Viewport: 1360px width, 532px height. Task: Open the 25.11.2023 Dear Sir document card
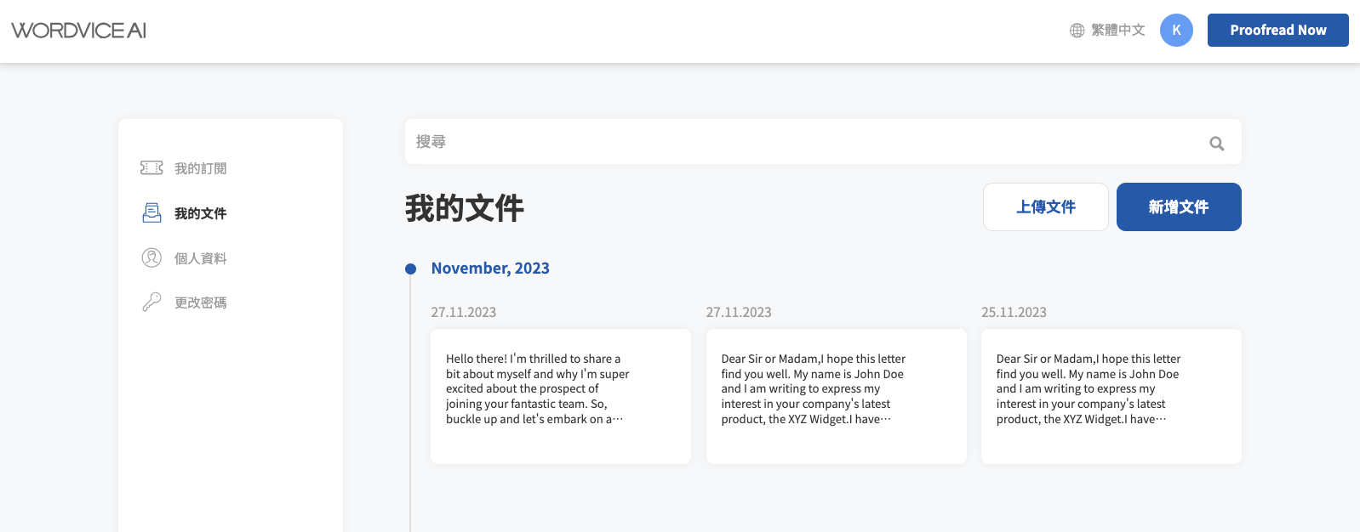(1111, 396)
